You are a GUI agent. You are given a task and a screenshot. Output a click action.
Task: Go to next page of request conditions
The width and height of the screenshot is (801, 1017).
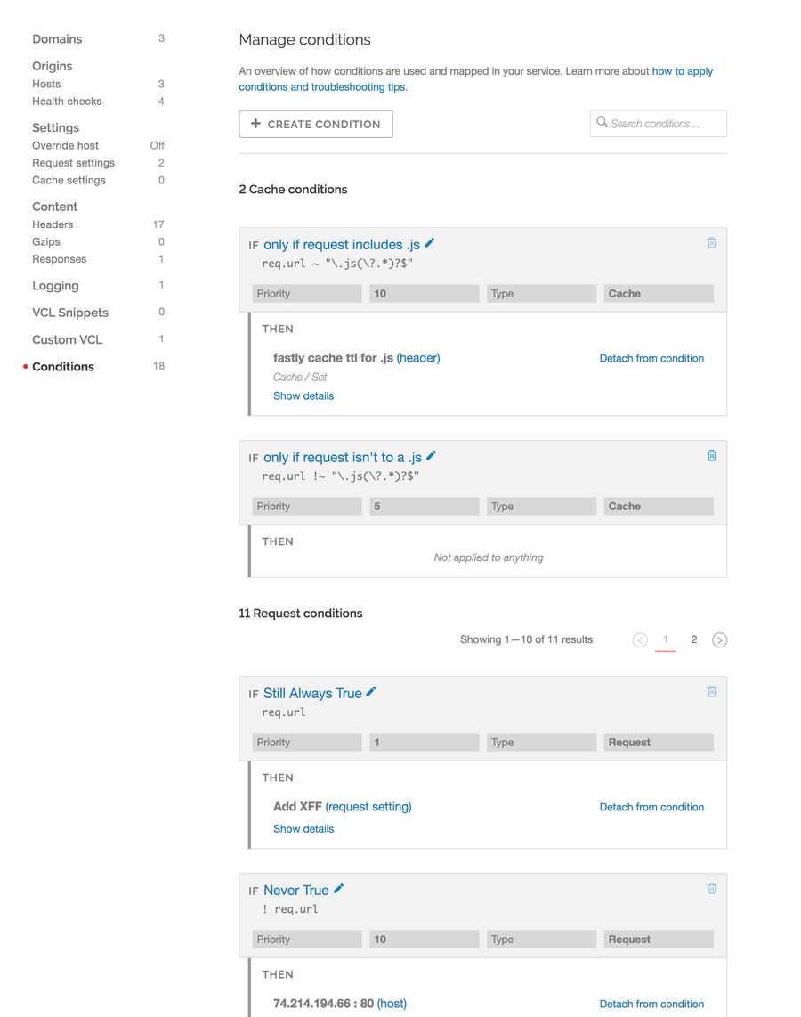coord(719,640)
